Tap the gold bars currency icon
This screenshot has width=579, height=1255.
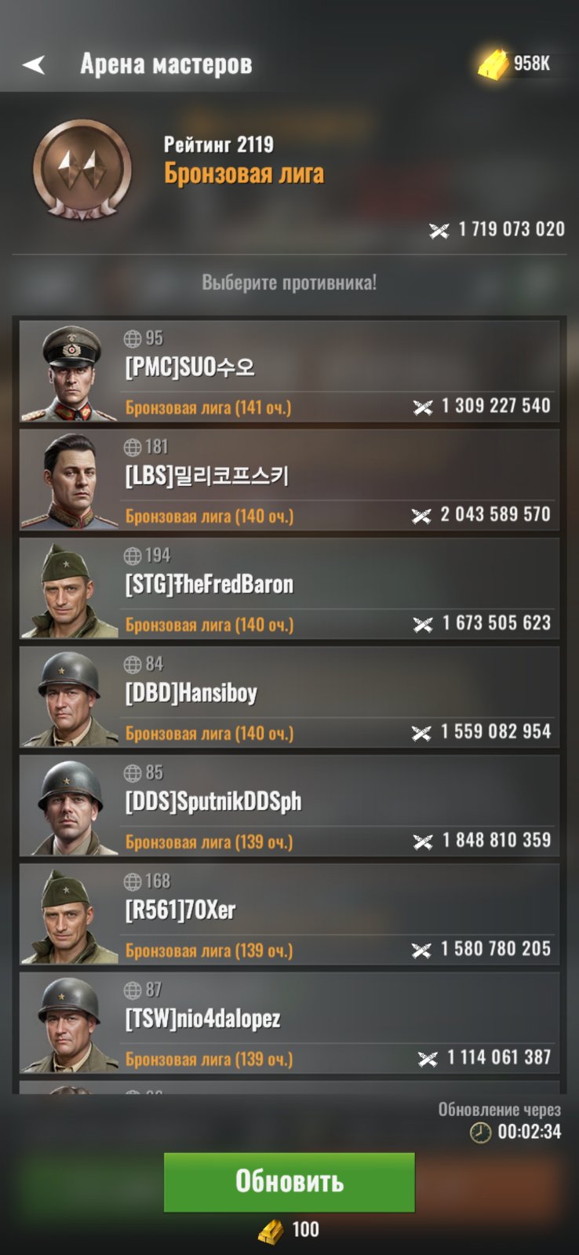493,64
